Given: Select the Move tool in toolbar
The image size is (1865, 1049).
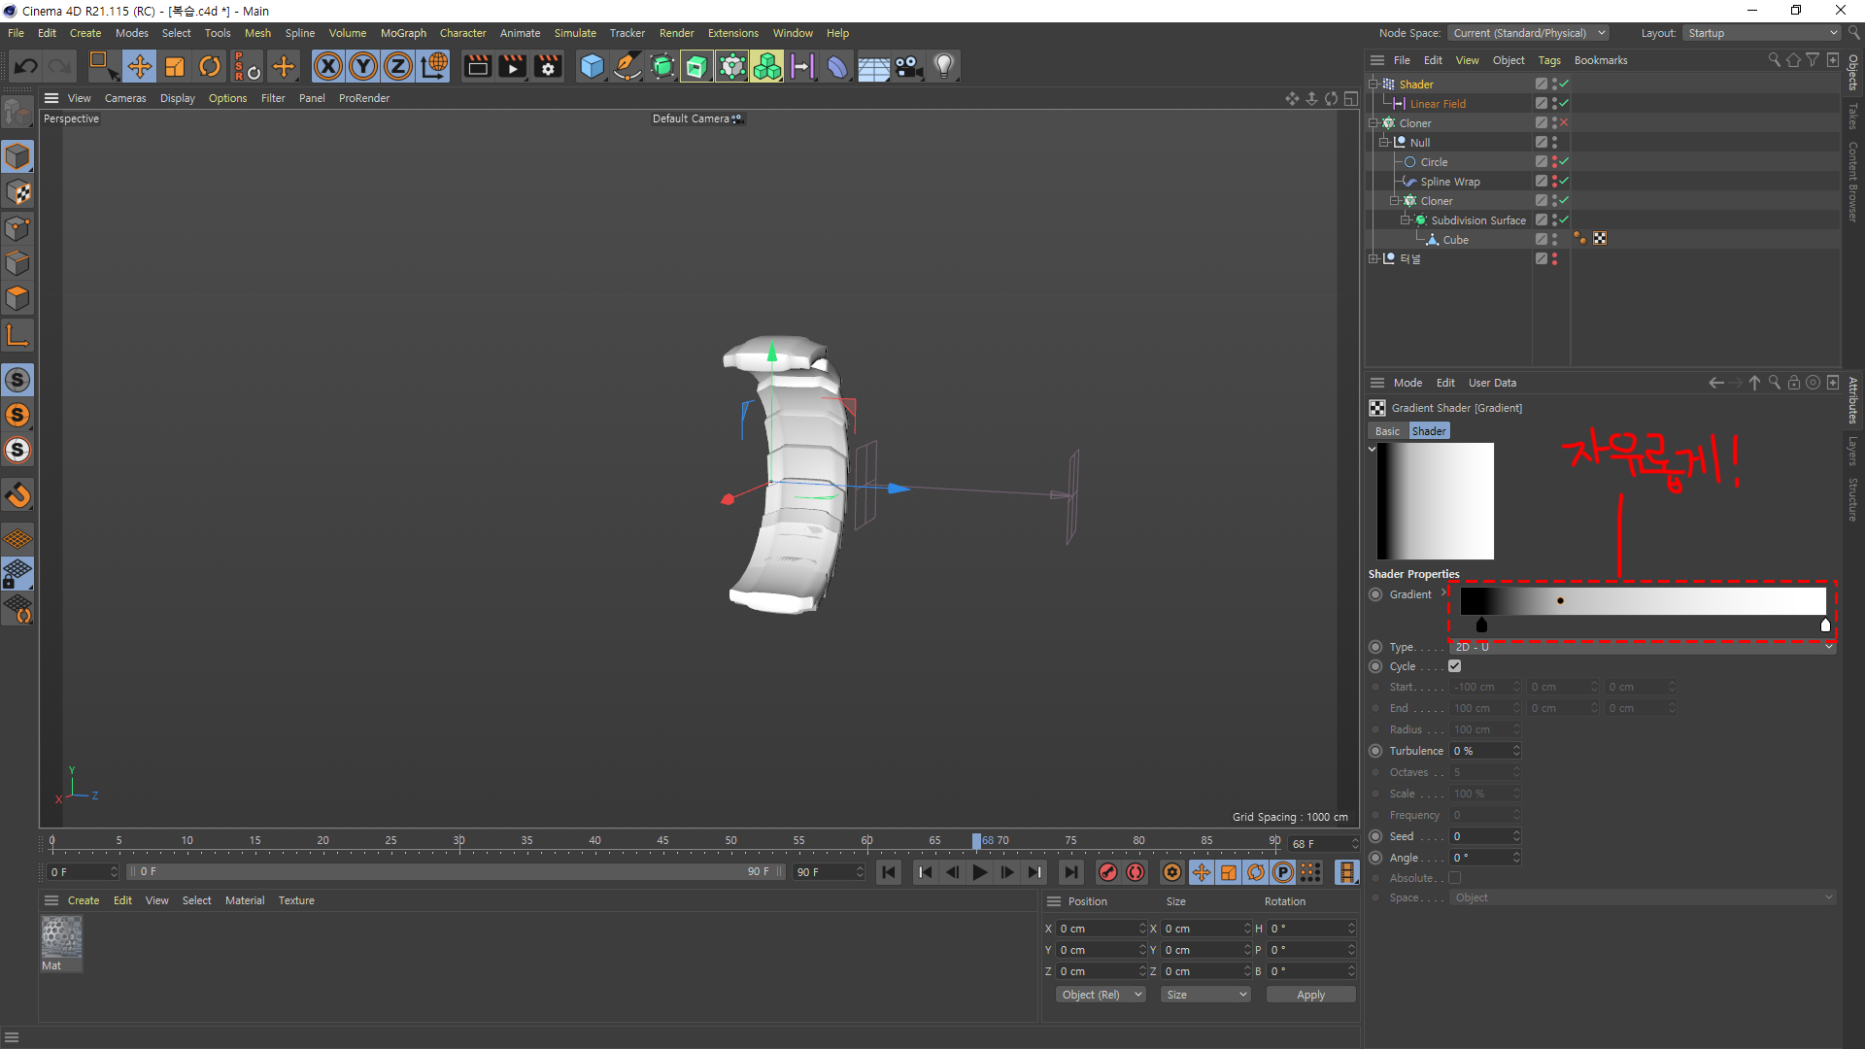Looking at the screenshot, I should point(139,66).
